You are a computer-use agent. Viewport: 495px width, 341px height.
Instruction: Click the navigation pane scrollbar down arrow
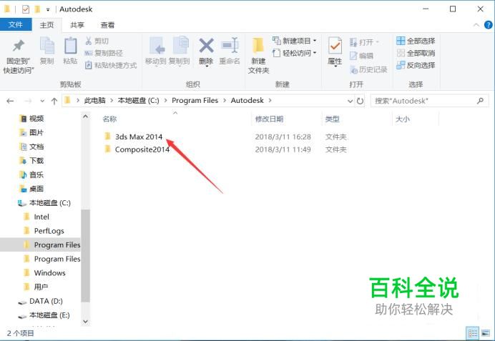pos(85,322)
